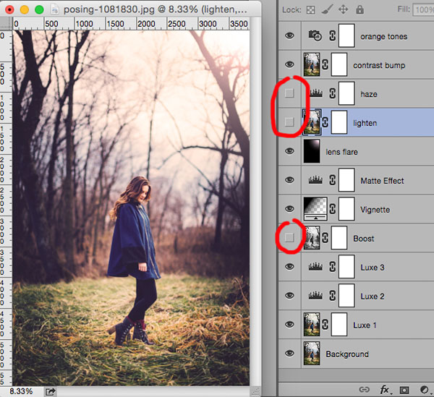Hide the orange tones layer
The height and width of the screenshot is (397, 434).
click(289, 35)
